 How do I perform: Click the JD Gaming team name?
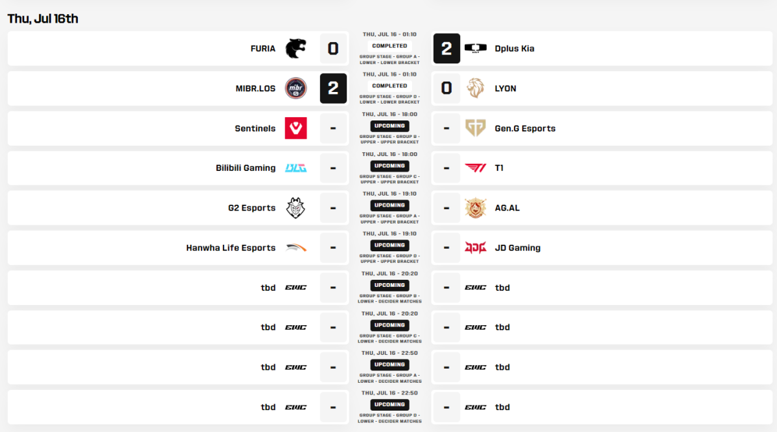517,247
